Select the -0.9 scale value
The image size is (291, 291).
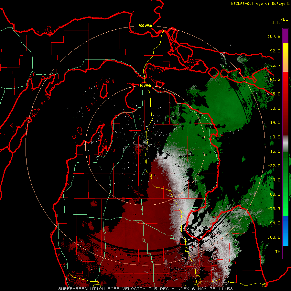pyautogui.click(x=275, y=137)
